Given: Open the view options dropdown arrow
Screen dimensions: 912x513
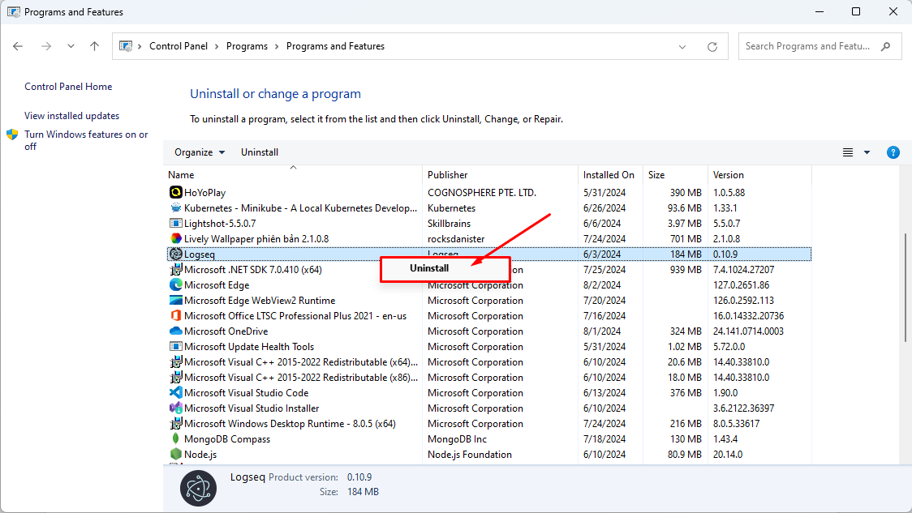Looking at the screenshot, I should [x=867, y=152].
